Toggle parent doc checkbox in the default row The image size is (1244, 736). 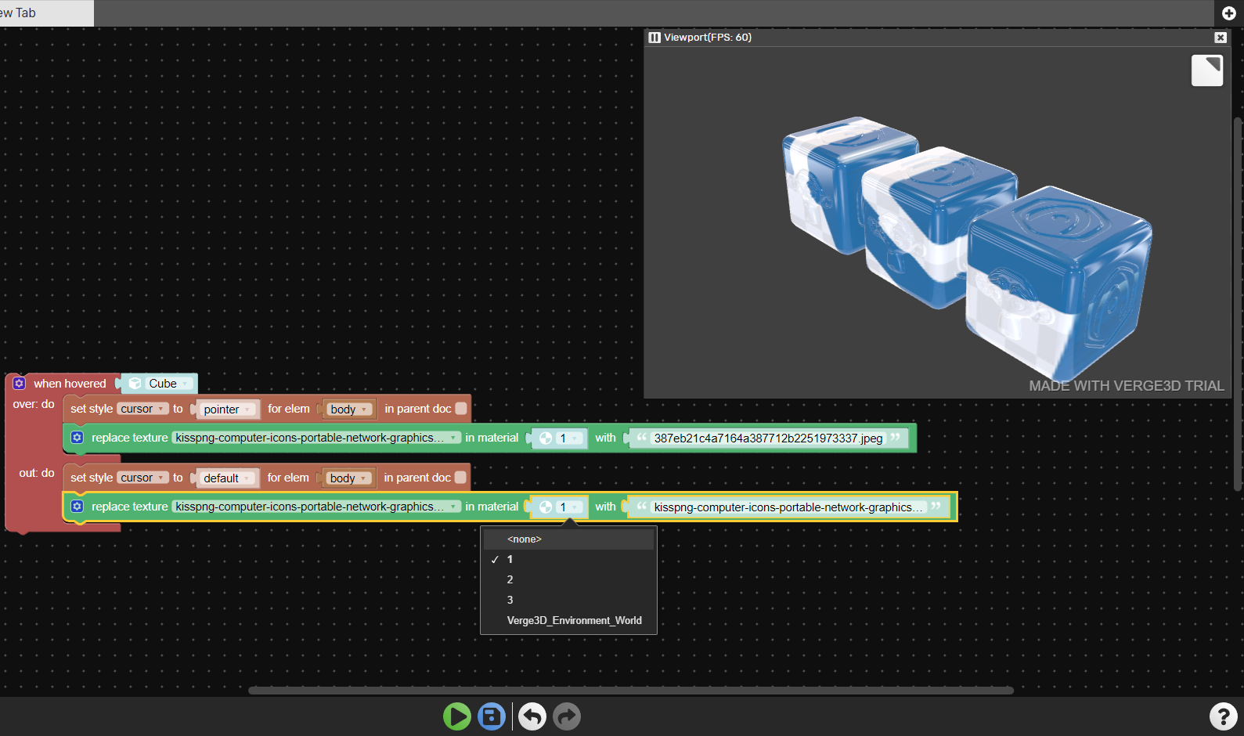click(460, 478)
